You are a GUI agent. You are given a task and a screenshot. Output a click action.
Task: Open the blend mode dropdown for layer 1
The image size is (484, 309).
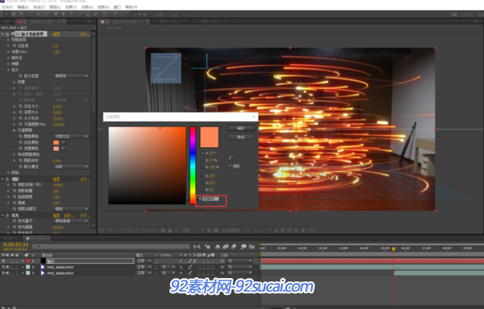[x=144, y=261]
